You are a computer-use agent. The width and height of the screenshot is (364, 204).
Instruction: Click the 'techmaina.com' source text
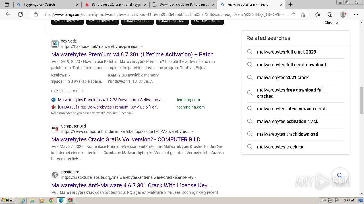[191, 107]
